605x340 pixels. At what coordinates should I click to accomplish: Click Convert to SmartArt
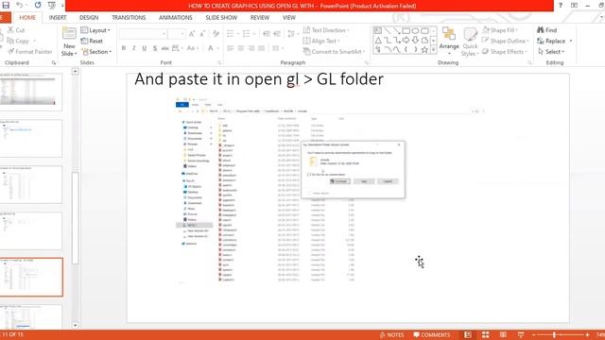point(334,52)
